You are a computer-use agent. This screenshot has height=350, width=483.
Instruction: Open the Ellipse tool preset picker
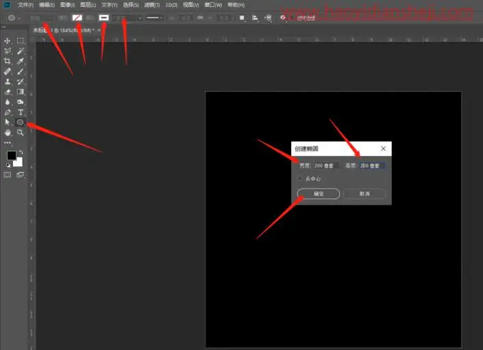coord(14,18)
